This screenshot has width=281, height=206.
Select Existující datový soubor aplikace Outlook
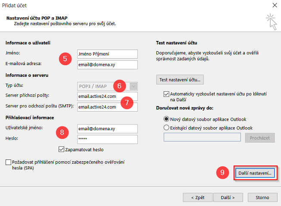167,128
